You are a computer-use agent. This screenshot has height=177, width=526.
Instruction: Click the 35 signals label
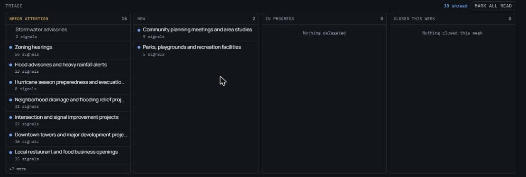point(27,159)
